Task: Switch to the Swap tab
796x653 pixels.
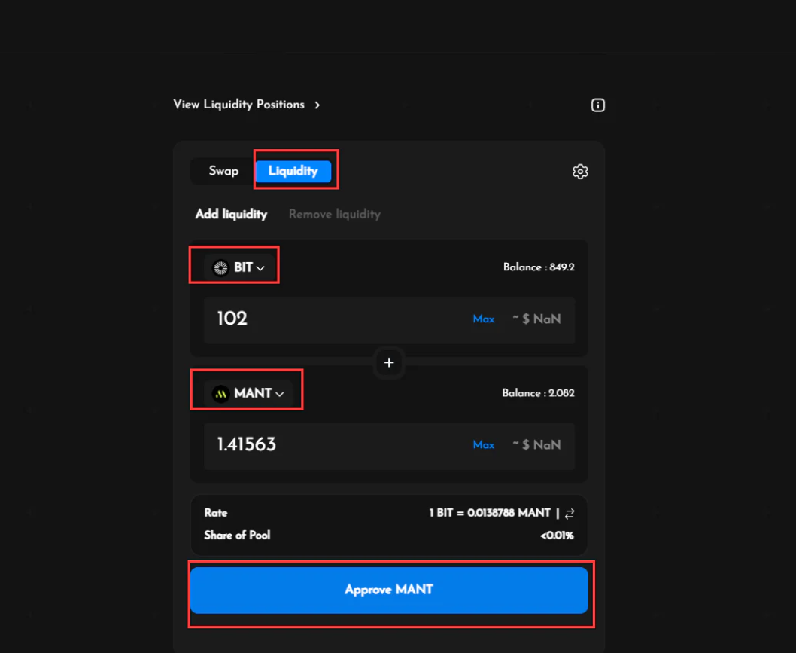Action: pyautogui.click(x=223, y=171)
